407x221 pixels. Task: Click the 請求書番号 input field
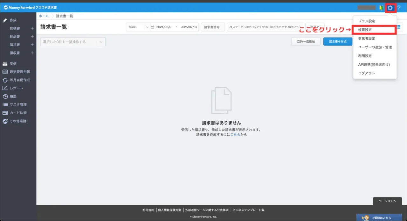(213, 27)
